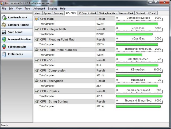Click the Download Baseline globe icon
This screenshot has height=129, width=171.
pos(4,39)
